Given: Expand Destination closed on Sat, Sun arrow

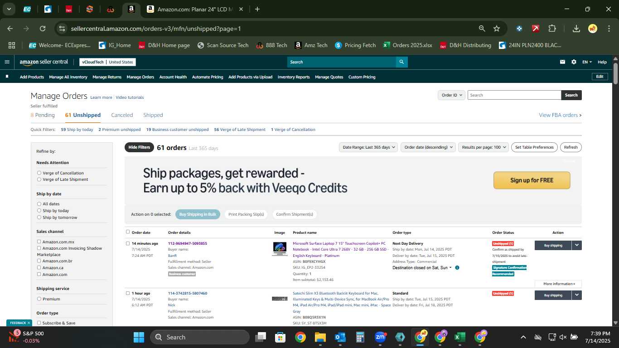Looking at the screenshot, I should (450, 268).
